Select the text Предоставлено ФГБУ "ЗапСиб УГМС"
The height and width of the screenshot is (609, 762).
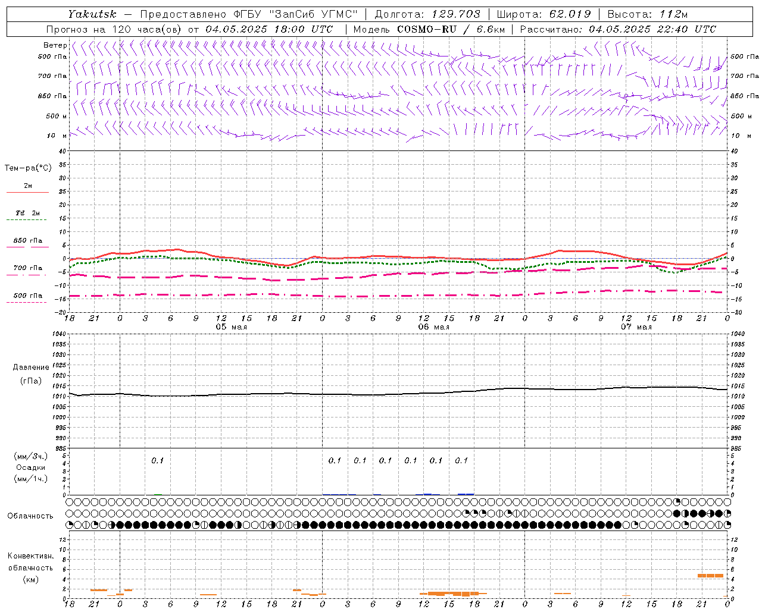[x=248, y=14]
